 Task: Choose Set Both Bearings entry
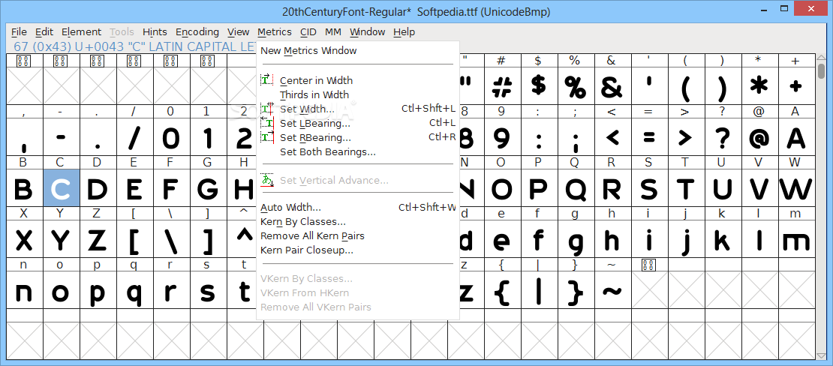328,152
